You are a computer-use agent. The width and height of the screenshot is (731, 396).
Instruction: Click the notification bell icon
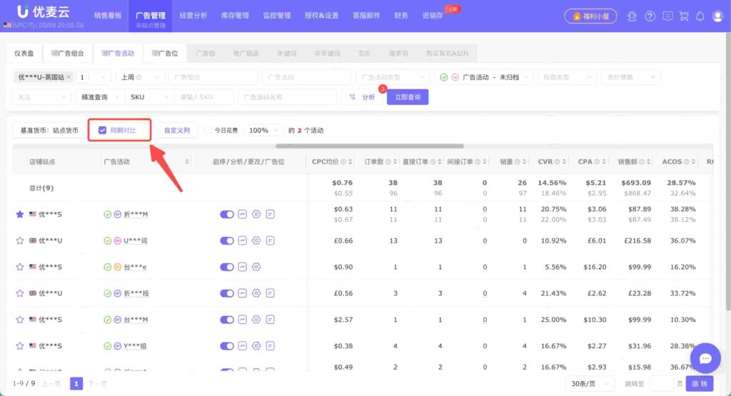pyautogui.click(x=700, y=16)
